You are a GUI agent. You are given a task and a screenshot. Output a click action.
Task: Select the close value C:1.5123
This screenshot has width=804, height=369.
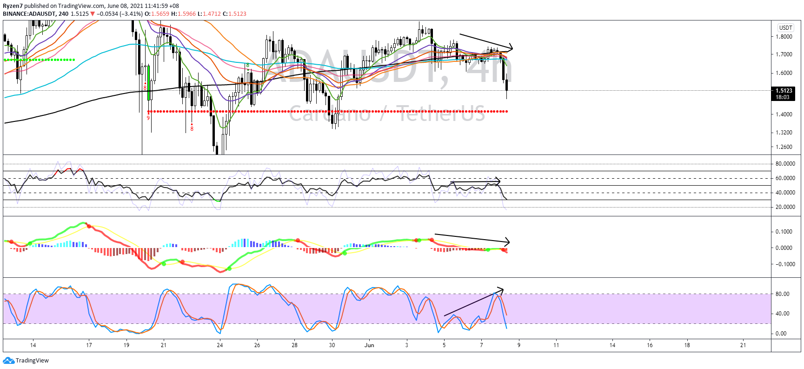click(235, 14)
